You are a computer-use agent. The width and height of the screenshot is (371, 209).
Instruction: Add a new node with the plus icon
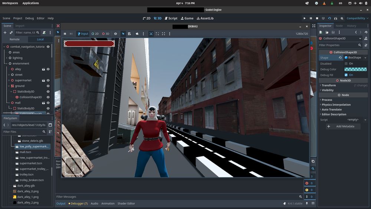click(5, 32)
